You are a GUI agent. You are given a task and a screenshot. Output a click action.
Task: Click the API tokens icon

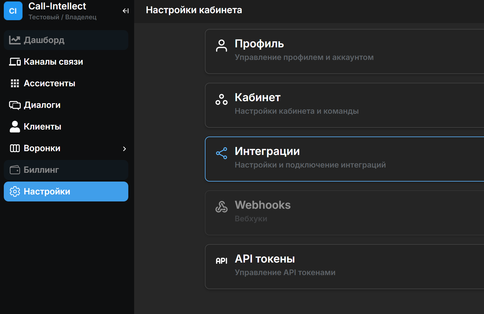tap(221, 260)
